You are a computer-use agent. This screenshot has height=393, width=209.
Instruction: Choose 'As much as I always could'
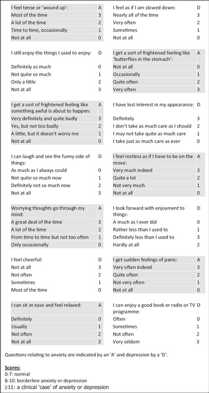39,170
